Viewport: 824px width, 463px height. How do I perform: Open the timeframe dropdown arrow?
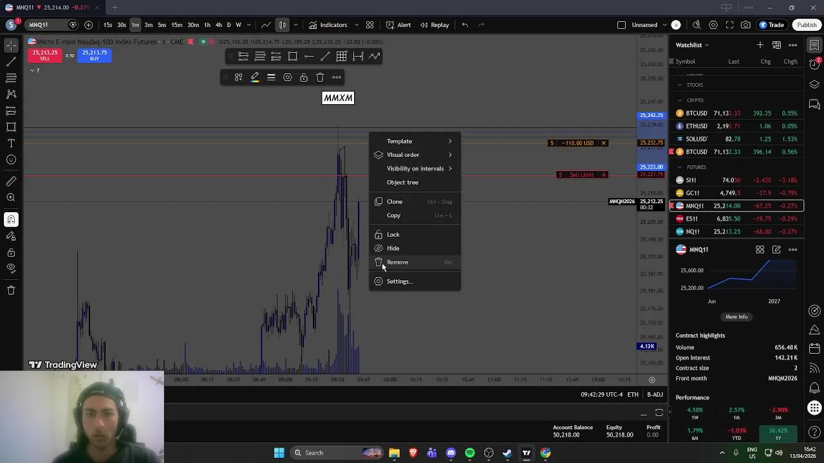point(248,25)
